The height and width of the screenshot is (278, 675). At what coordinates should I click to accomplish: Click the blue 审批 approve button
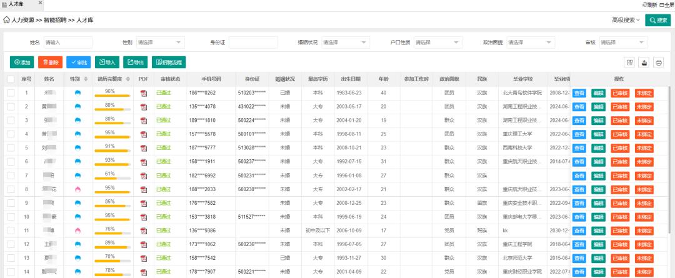click(x=79, y=62)
